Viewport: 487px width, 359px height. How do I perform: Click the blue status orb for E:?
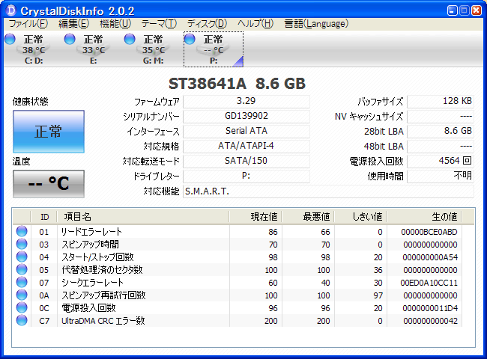tap(70, 39)
